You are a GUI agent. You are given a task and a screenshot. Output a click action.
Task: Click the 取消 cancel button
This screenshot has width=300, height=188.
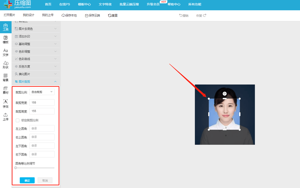click(x=45, y=180)
